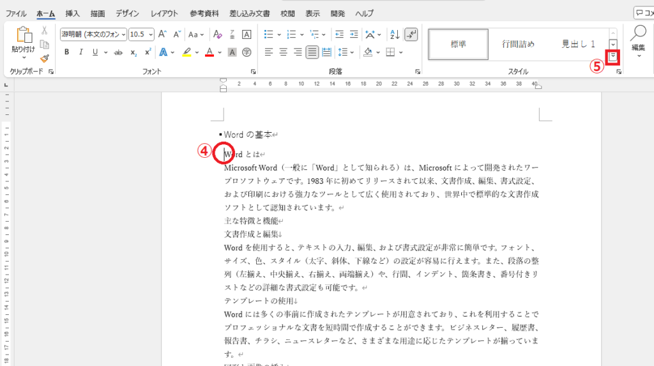Toggle underline formatting
Image resolution: width=654 pixels, height=366 pixels.
point(95,52)
